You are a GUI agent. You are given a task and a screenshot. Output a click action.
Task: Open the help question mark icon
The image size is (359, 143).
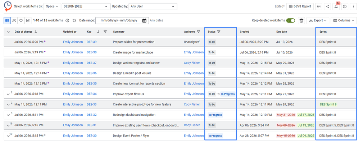(x=345, y=6)
